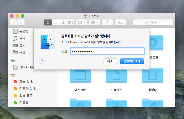Screen dimensions: 184x119
Task: Click the Home title proxy icon
Action: coord(86,16)
